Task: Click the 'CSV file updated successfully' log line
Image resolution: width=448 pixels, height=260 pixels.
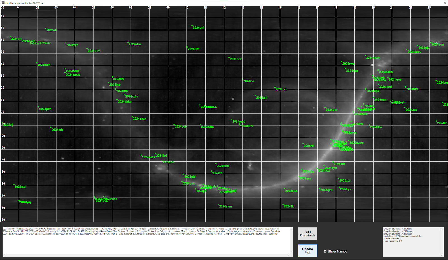Action: click(x=403, y=236)
